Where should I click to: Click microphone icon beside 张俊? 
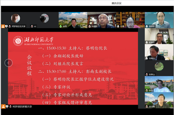click(147, 90)
